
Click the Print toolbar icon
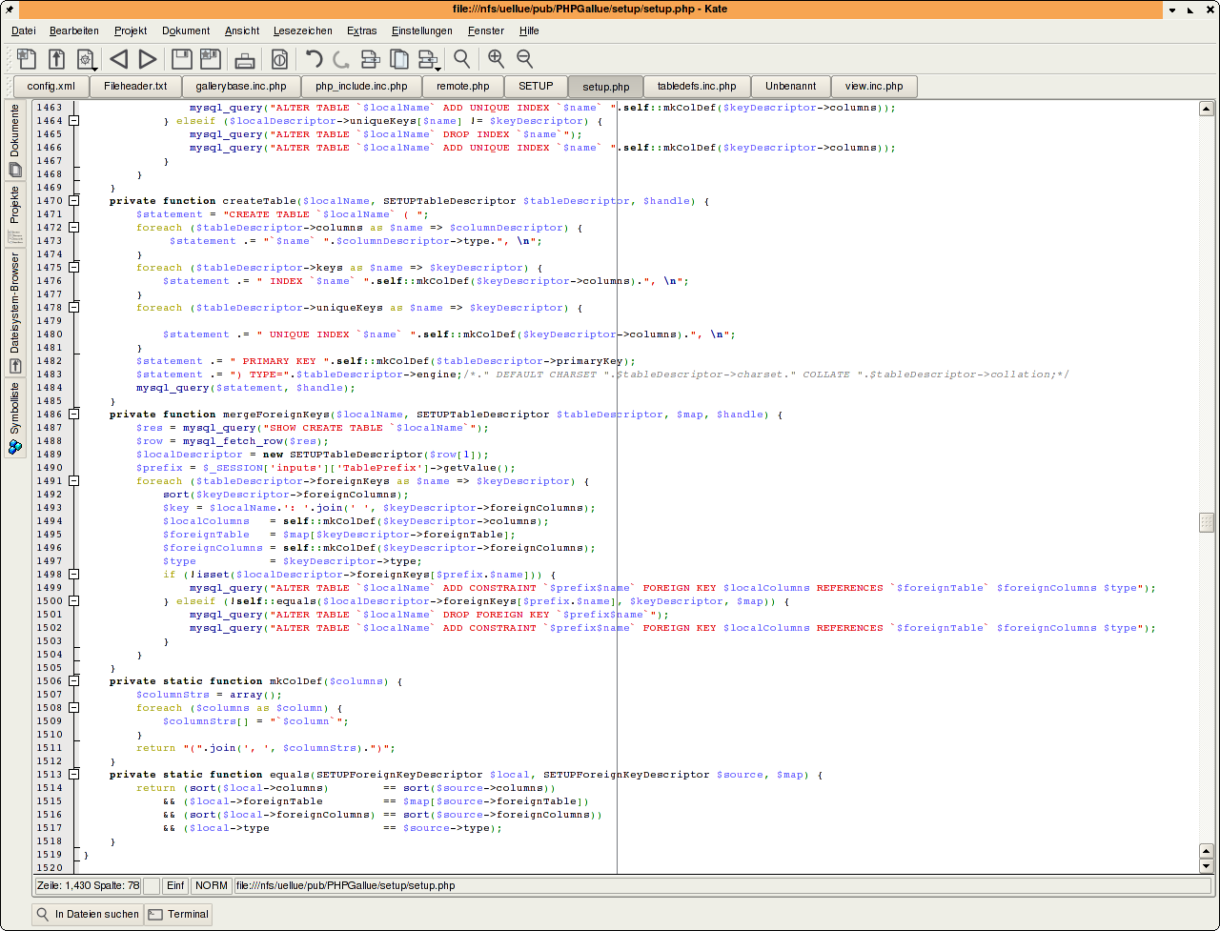[245, 59]
